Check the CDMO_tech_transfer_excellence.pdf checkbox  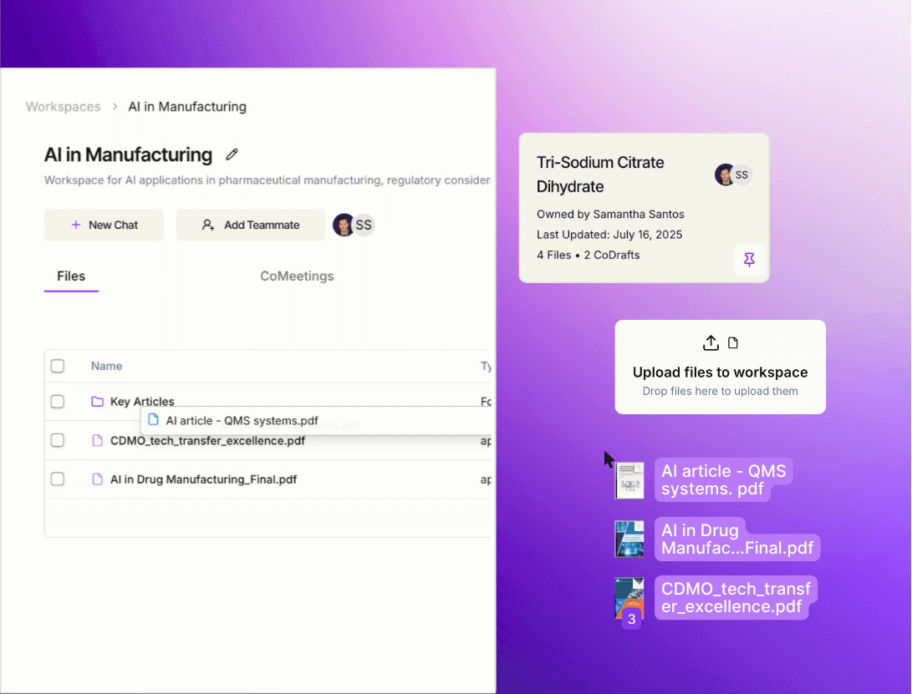click(x=58, y=441)
